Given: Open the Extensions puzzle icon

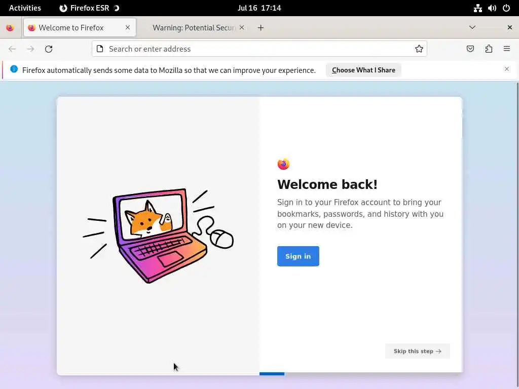Looking at the screenshot, I should pyautogui.click(x=489, y=49).
